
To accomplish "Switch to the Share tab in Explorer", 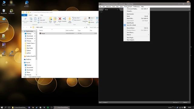I will [x=36, y=15].
